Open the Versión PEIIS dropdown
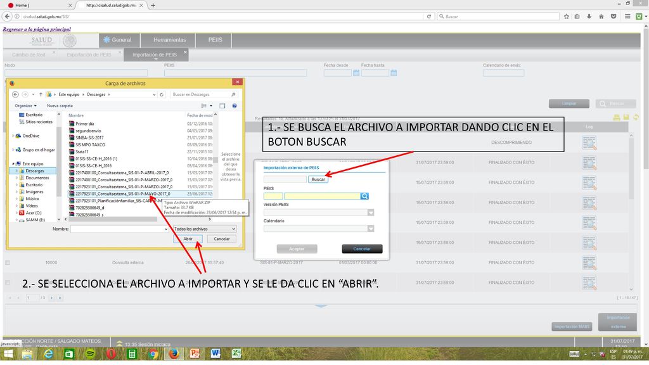Image resolution: width=649 pixels, height=365 pixels. 370,212
